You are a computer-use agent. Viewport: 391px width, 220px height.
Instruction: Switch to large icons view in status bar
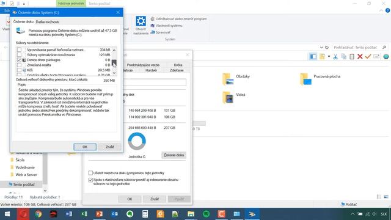point(386,197)
